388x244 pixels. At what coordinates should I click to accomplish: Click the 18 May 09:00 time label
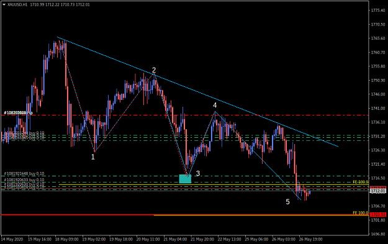66,239
